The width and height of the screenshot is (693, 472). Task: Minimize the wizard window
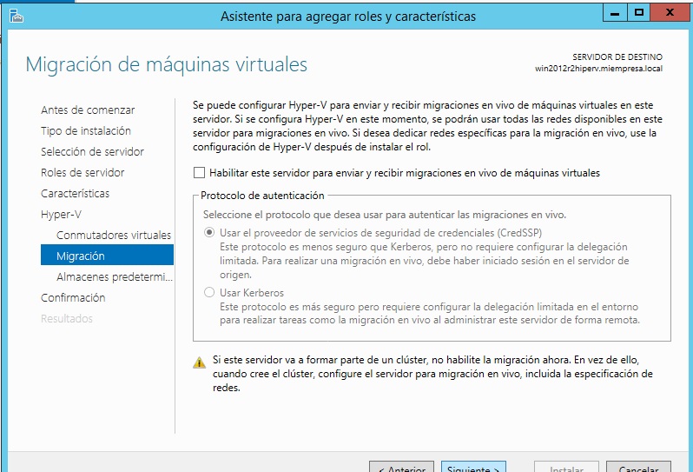click(x=615, y=13)
